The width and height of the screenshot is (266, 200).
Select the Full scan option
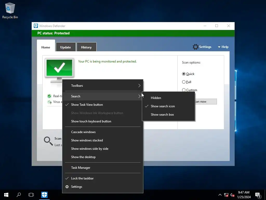click(187, 82)
